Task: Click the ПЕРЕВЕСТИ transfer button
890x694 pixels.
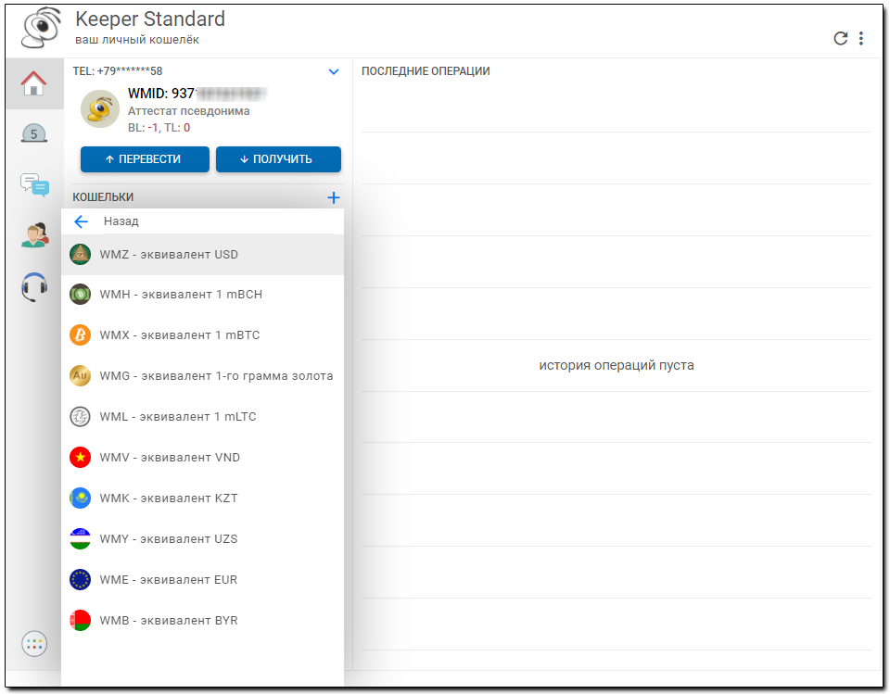Action: pos(145,159)
